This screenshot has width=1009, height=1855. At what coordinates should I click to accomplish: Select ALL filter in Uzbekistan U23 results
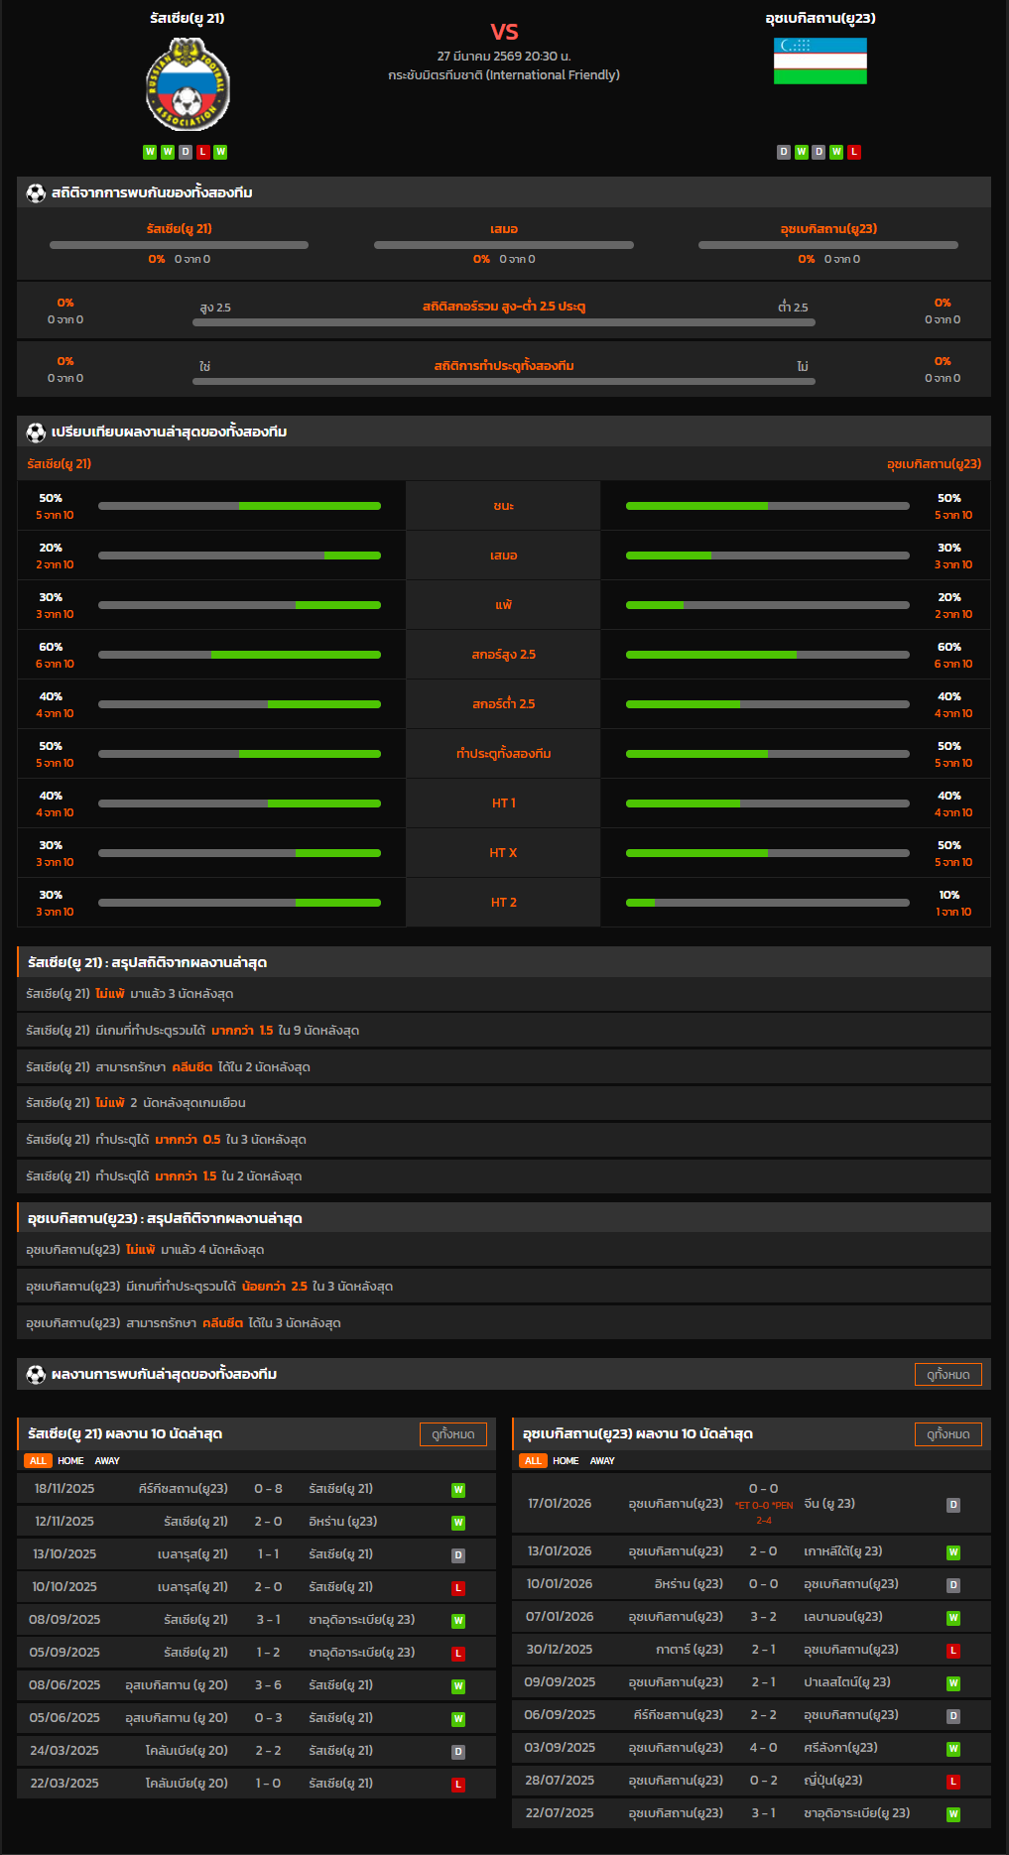click(x=533, y=1461)
